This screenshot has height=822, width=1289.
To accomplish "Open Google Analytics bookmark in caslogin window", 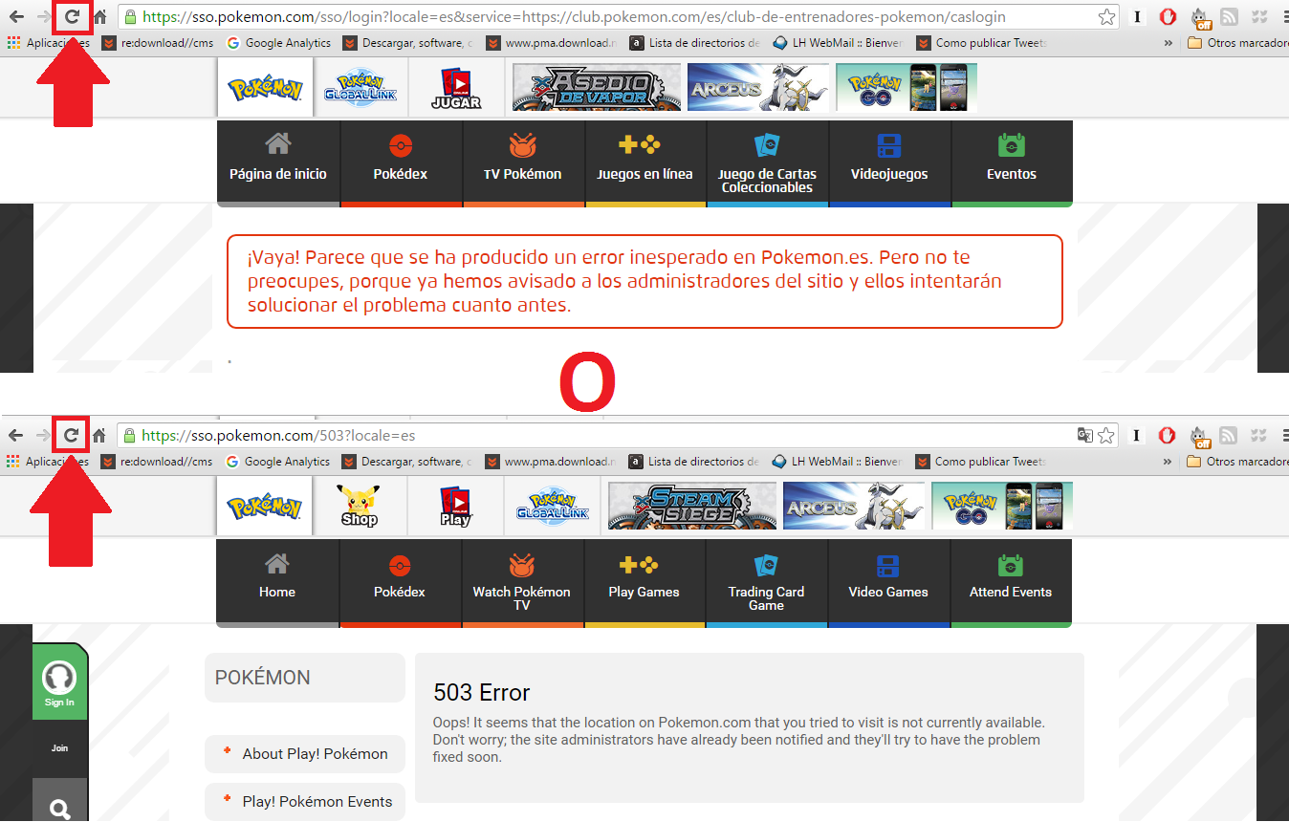I will coord(278,43).
